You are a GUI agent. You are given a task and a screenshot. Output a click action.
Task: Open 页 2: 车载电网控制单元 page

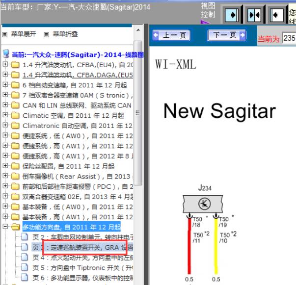(x=82, y=237)
